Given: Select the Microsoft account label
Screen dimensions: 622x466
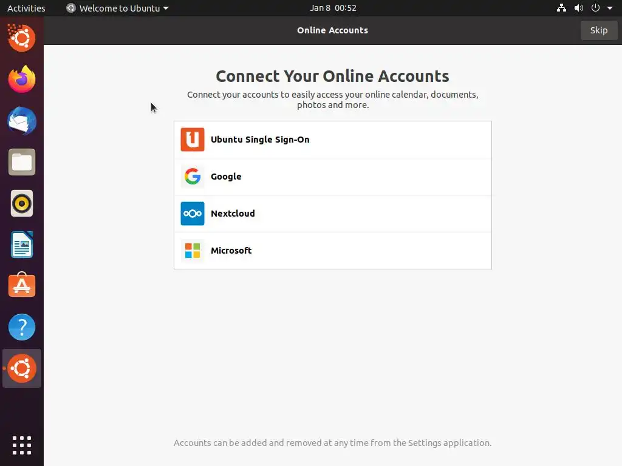Looking at the screenshot, I should [x=231, y=251].
